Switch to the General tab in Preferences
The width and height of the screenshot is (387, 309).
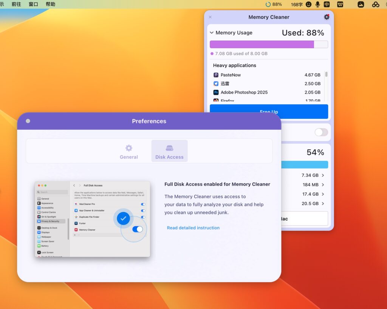tap(128, 151)
